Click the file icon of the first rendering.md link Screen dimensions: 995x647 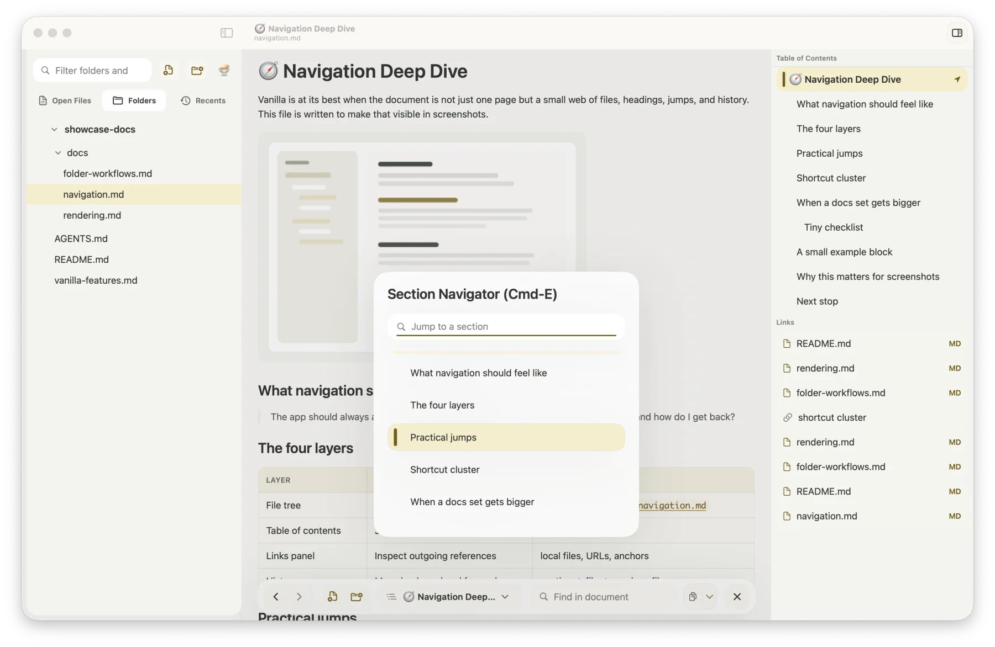tap(787, 368)
